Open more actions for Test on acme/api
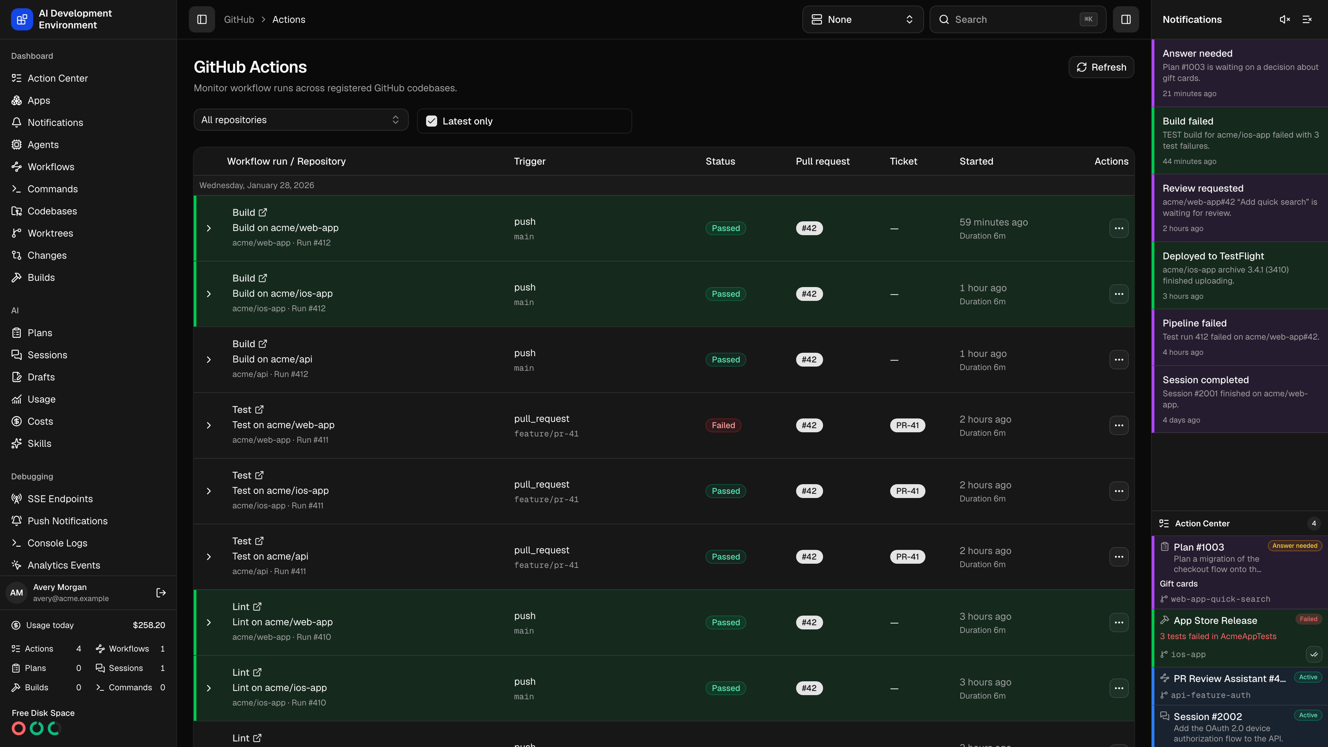The width and height of the screenshot is (1328, 747). [x=1119, y=557]
